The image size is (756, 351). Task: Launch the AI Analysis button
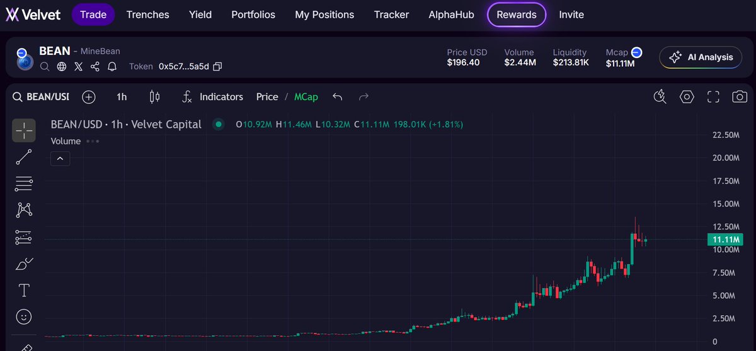pos(701,57)
